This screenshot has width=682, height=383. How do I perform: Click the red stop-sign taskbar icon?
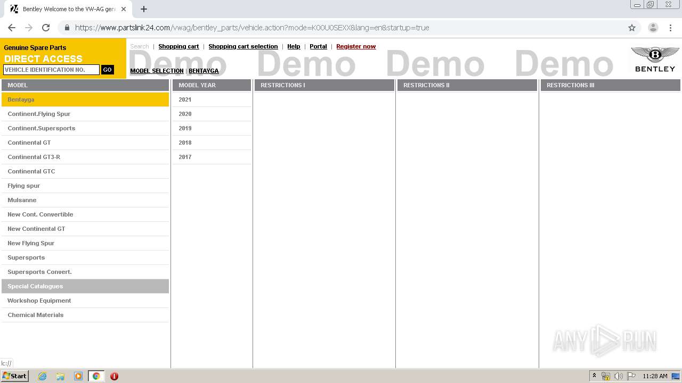(114, 376)
